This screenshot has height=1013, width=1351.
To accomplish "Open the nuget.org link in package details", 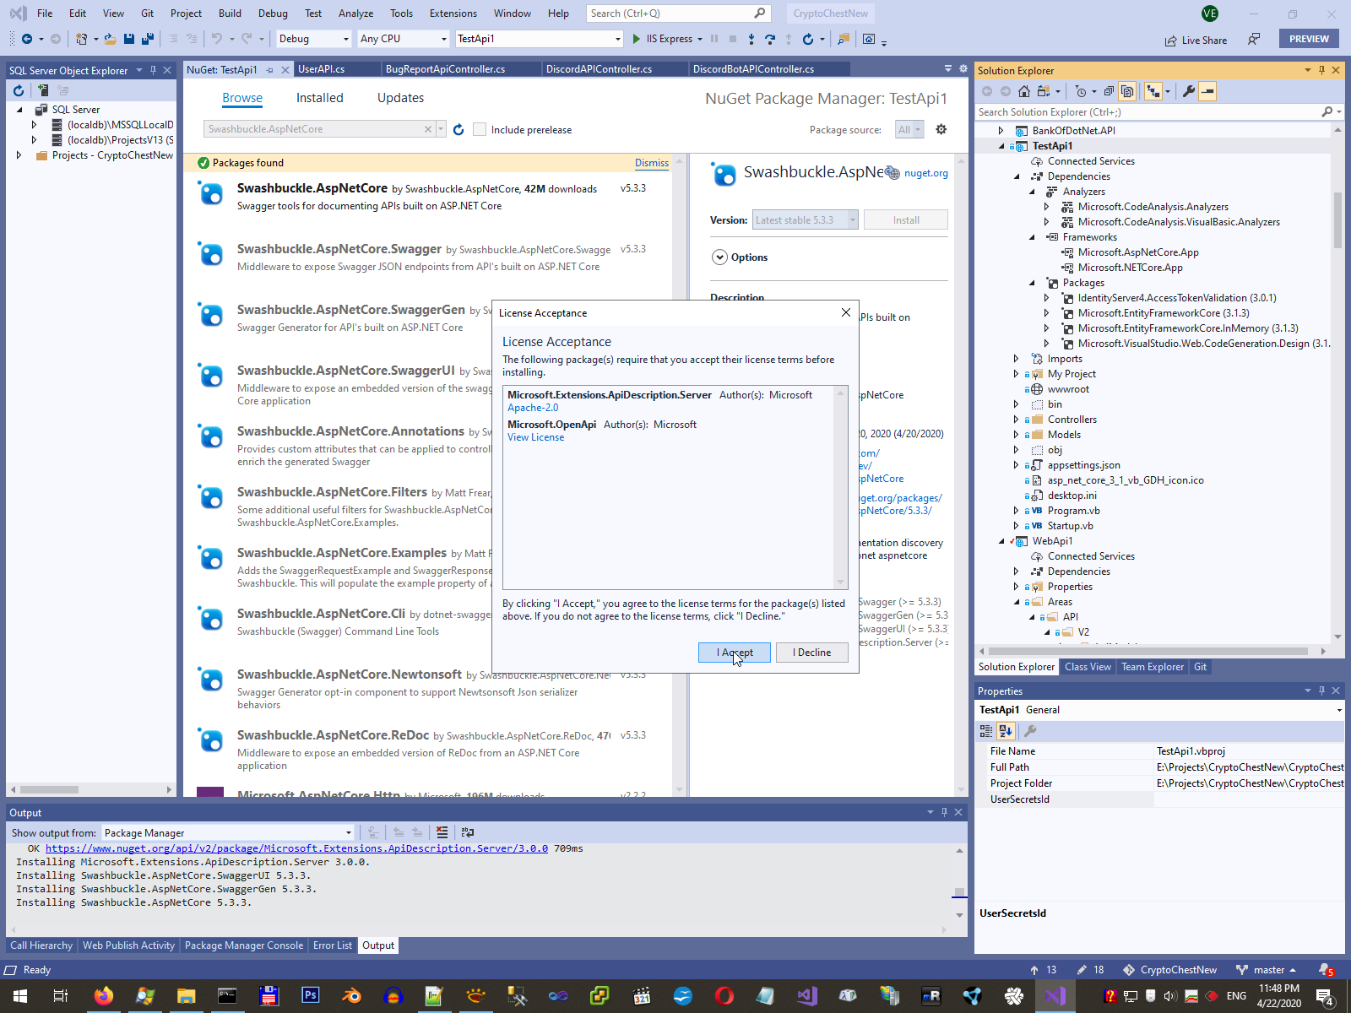I will tap(926, 173).
